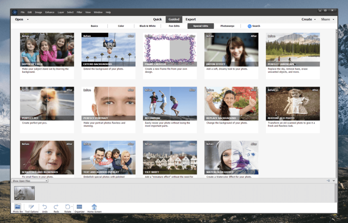Switch to the Photomerge category

[x=227, y=26]
